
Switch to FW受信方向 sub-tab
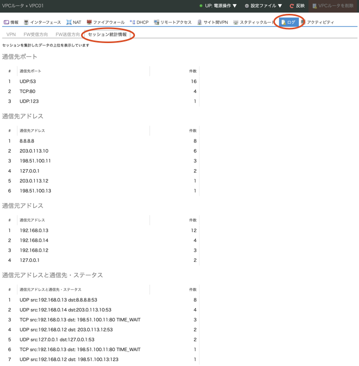(36, 34)
